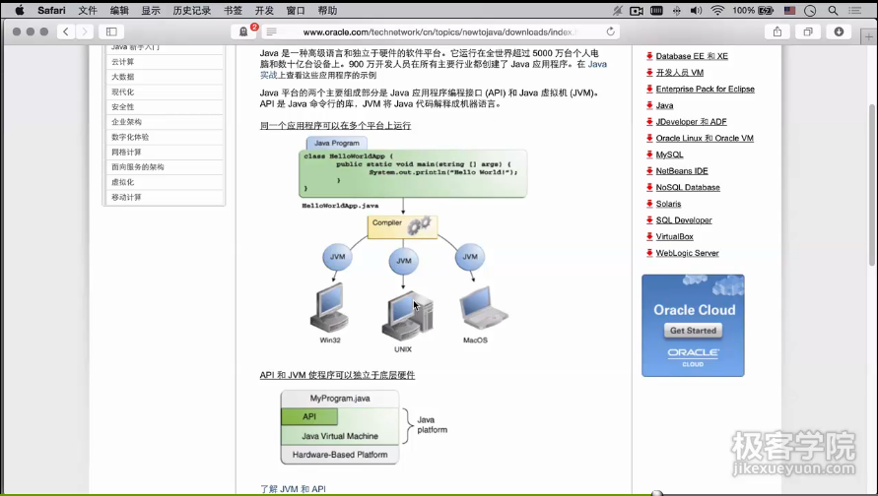Click the Get Started button on Oracle Cloud ad

[693, 331]
